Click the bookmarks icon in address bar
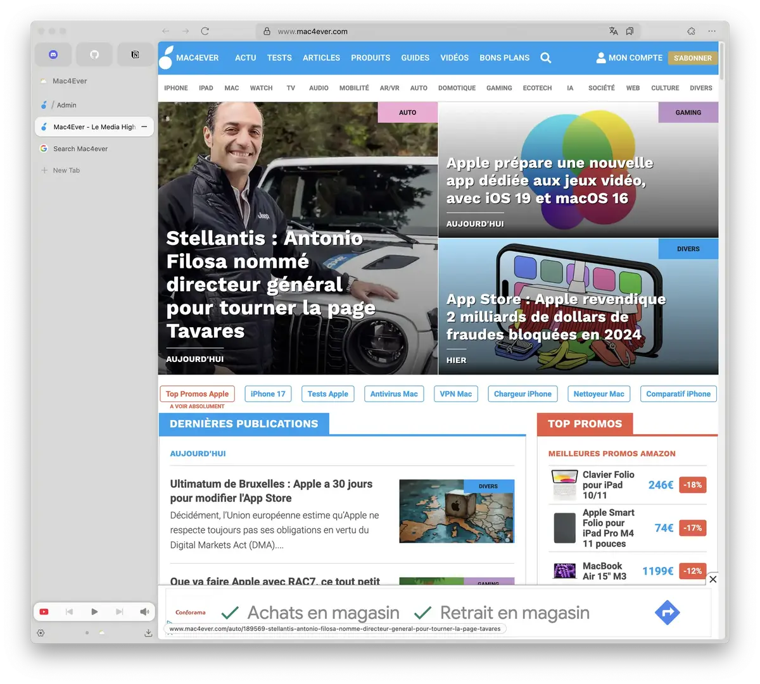This screenshot has width=760, height=684. 630,31
